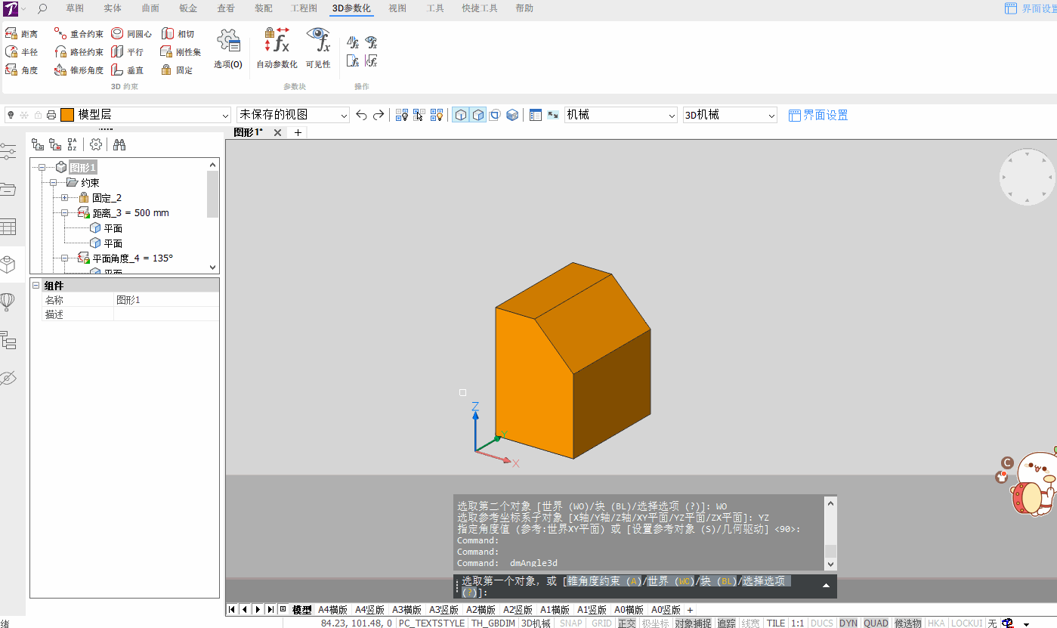
Task: Toggle the layer lightbulb on/off icon
Action: [x=11, y=115]
